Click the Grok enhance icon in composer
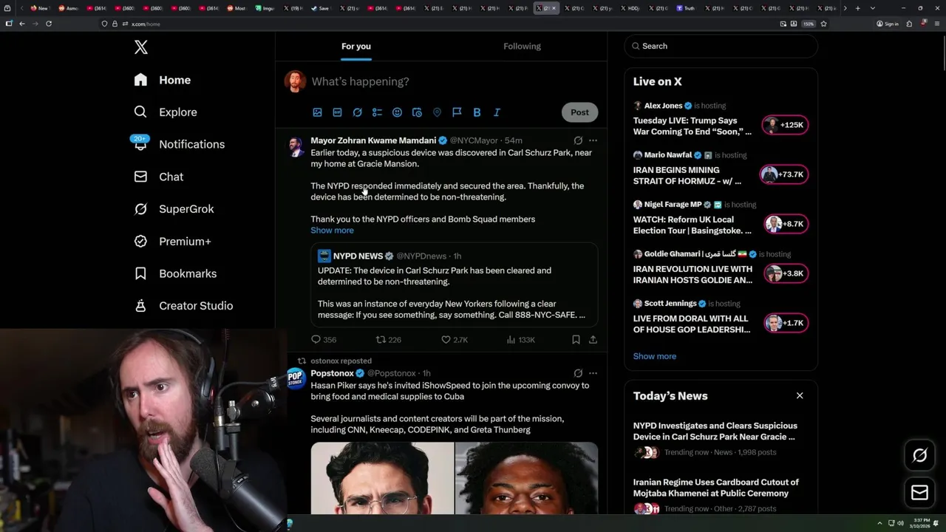The width and height of the screenshot is (946, 532). (x=357, y=112)
